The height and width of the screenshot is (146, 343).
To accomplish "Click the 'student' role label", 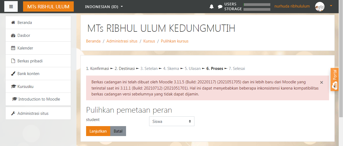I will click(x=93, y=120).
